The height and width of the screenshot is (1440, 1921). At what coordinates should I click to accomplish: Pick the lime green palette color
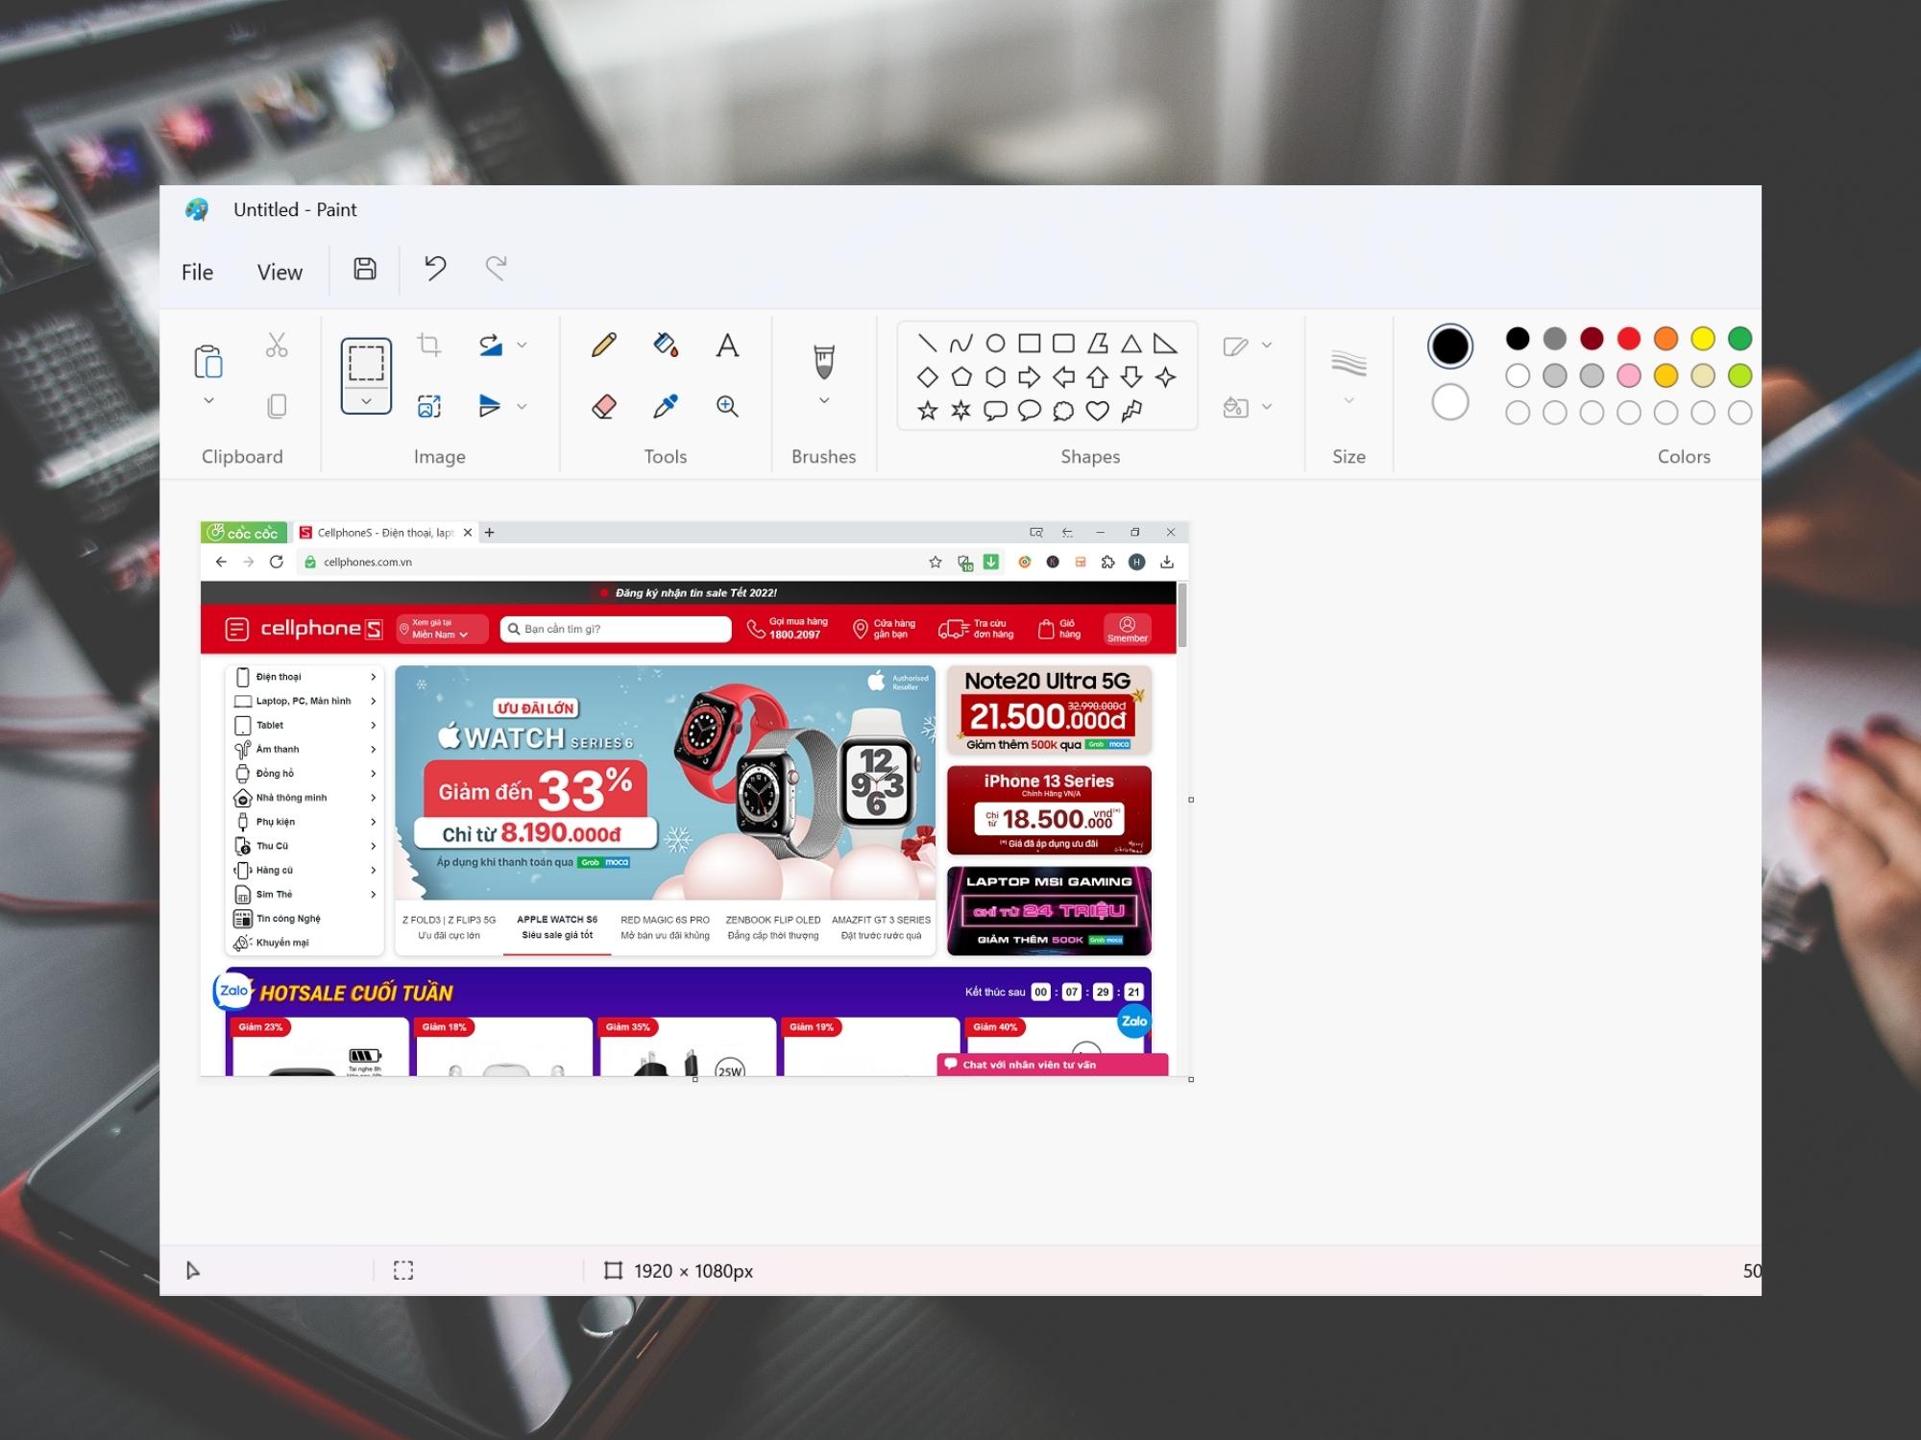pos(1739,375)
